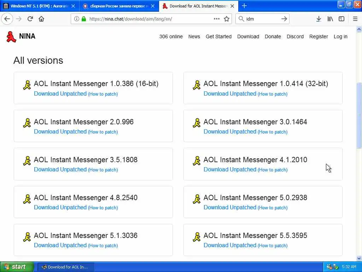This screenshot has width=362, height=272.
Task: Click the green secure connection padlock
Action: click(84, 19)
